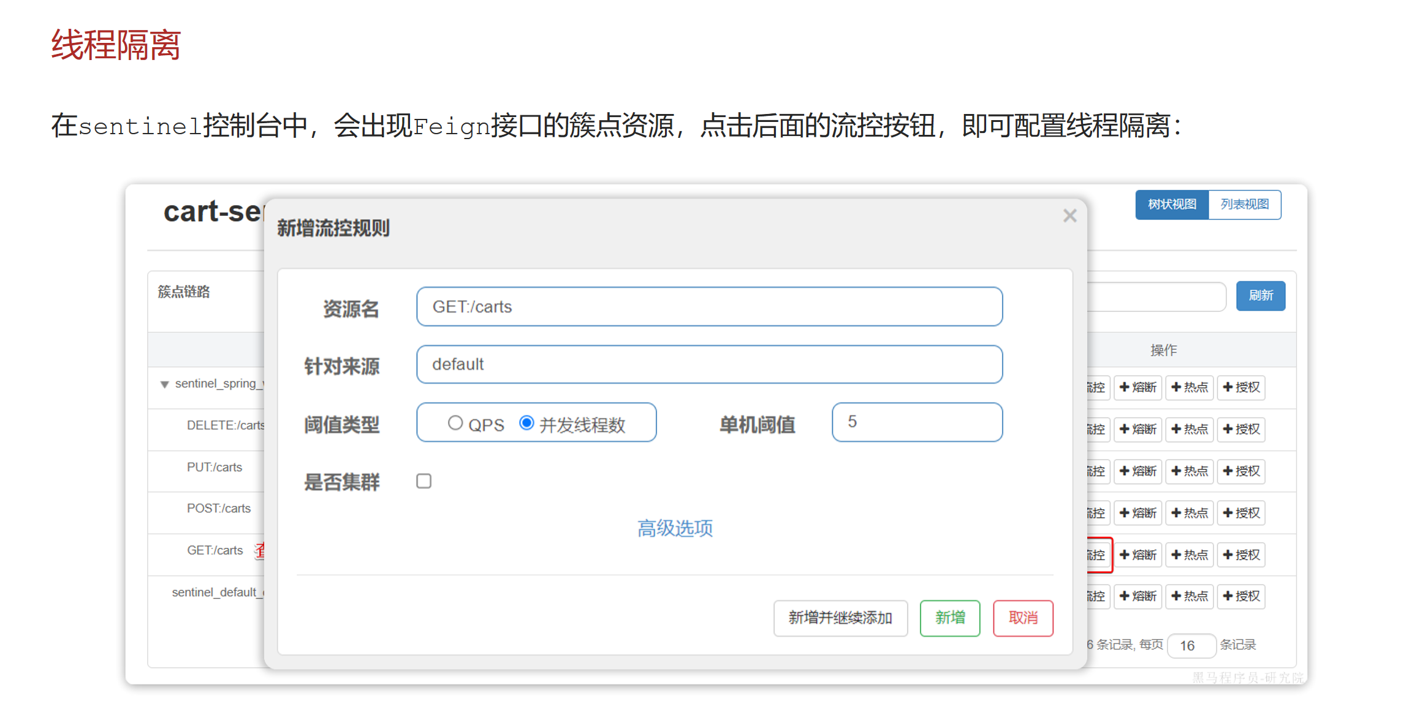The width and height of the screenshot is (1428, 717).
Task: Switch to the 列表视图 tab
Action: [x=1245, y=205]
